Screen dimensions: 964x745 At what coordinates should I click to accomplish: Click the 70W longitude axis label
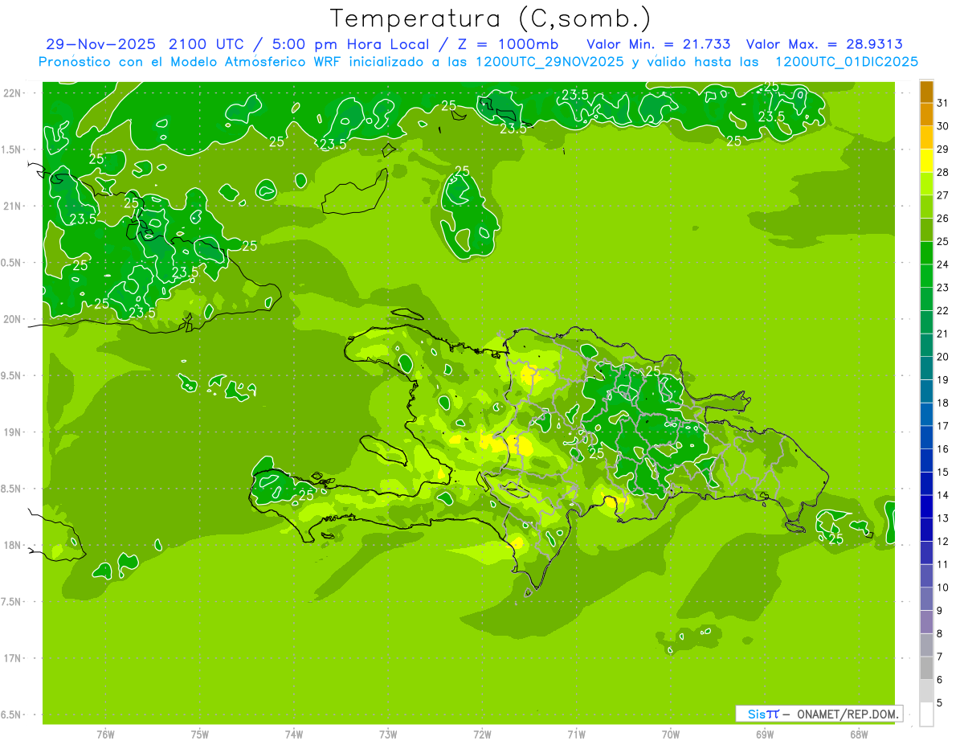pos(671,735)
